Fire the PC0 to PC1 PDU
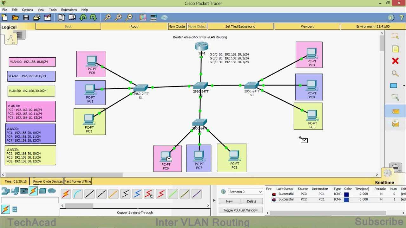Image resolution: width=406 pixels, height=228 pixels. (274, 194)
